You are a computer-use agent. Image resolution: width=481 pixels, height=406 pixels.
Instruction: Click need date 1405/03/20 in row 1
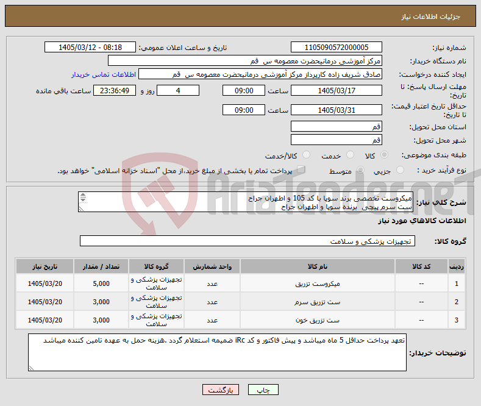(x=45, y=283)
